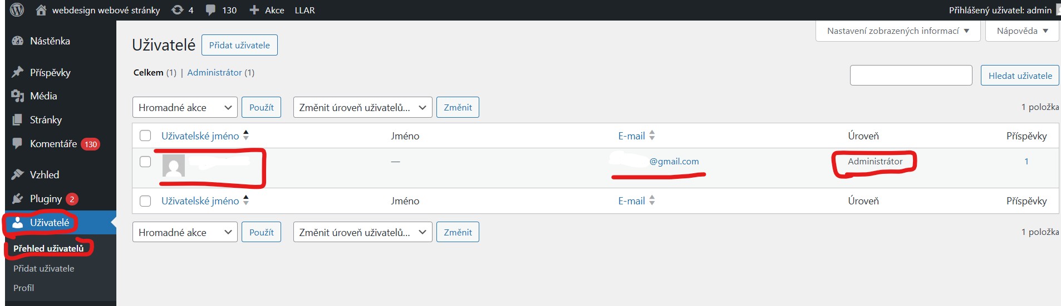Click the Nástěnka dashboard icon
Image resolution: width=1061 pixels, height=306 pixels.
[x=18, y=41]
